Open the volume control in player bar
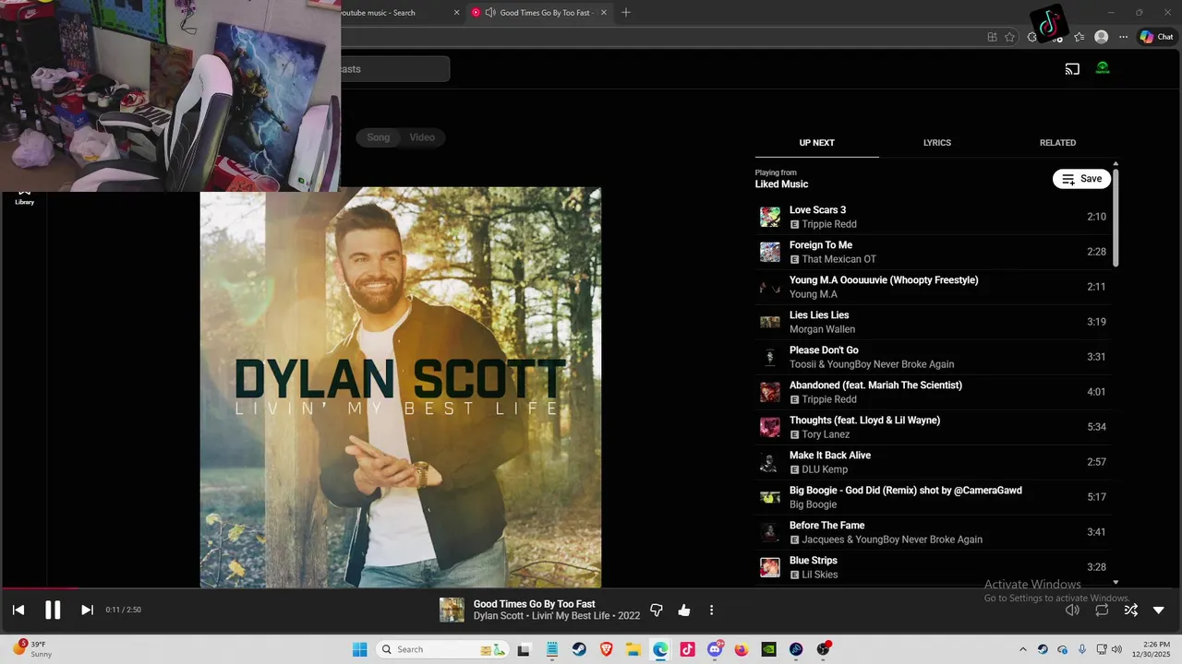Screen dimensions: 1182x664 click(x=1072, y=610)
